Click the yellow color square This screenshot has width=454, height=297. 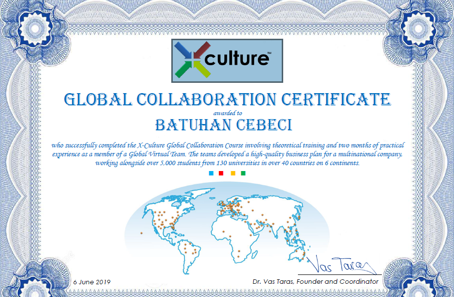pyautogui.click(x=233, y=173)
